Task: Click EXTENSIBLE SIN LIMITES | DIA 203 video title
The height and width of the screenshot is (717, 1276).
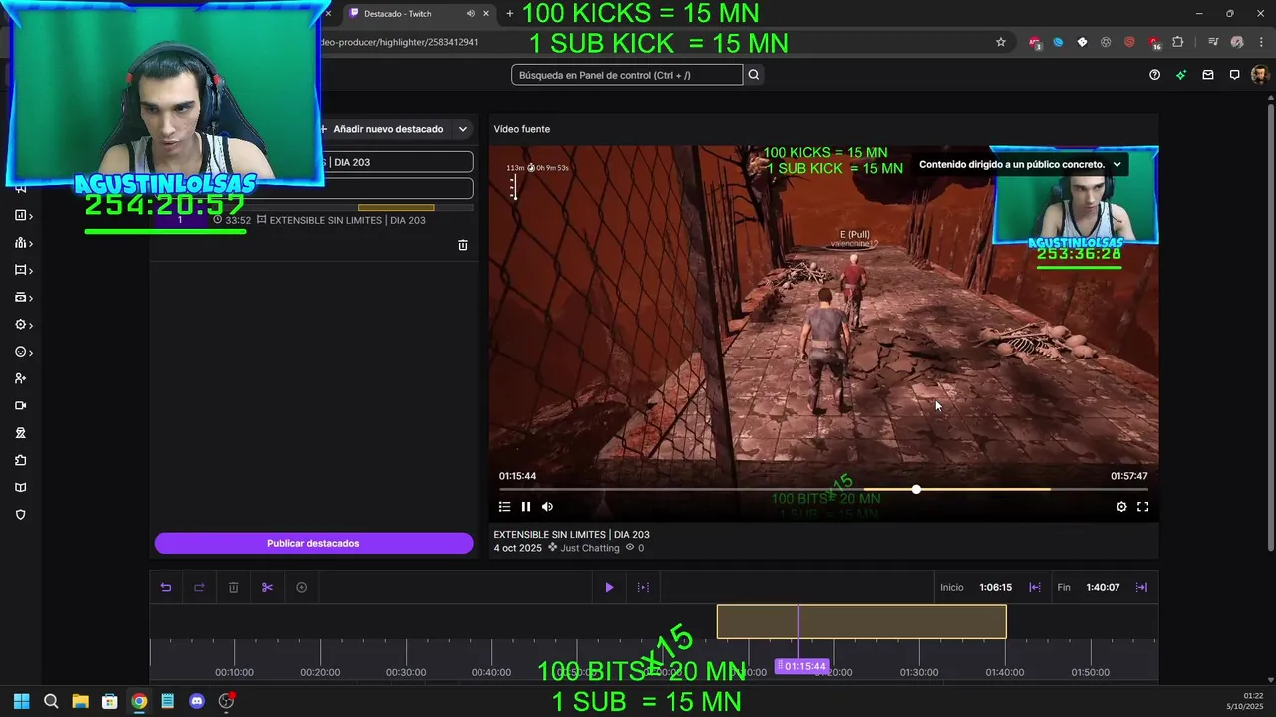Action: 571,535
